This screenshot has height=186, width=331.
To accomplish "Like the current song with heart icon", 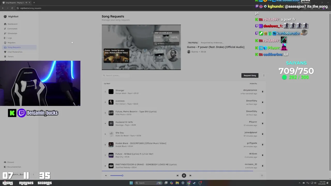I will [262, 176].
